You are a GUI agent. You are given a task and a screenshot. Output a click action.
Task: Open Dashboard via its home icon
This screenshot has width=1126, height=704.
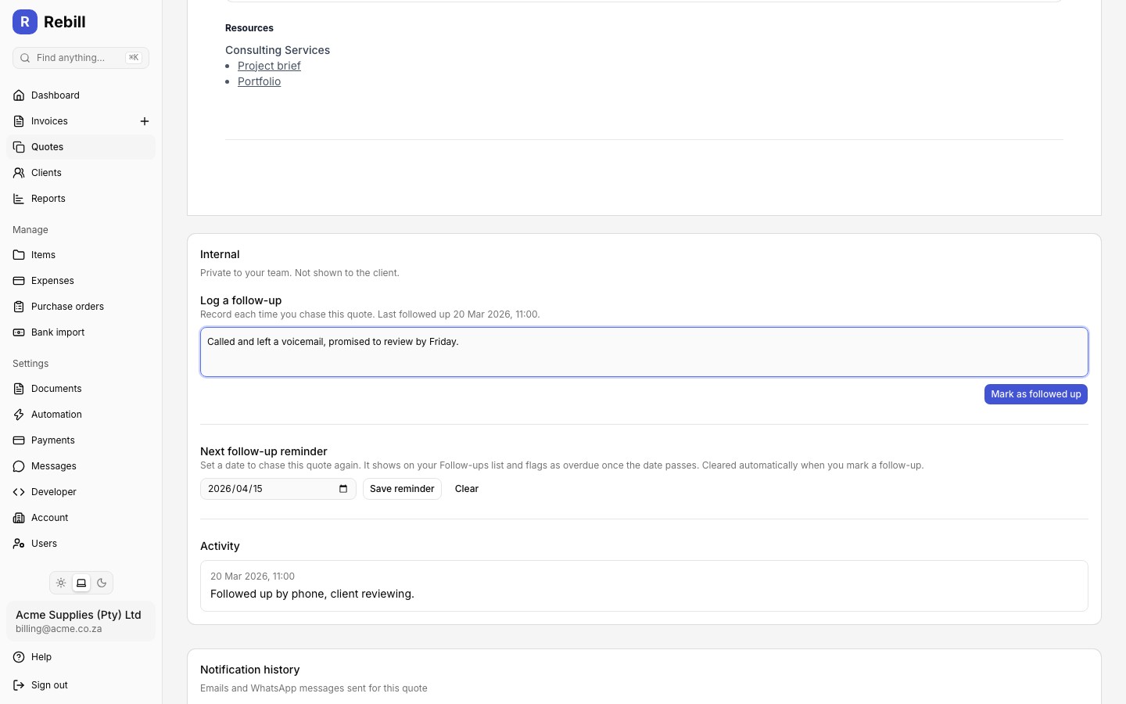(19, 95)
